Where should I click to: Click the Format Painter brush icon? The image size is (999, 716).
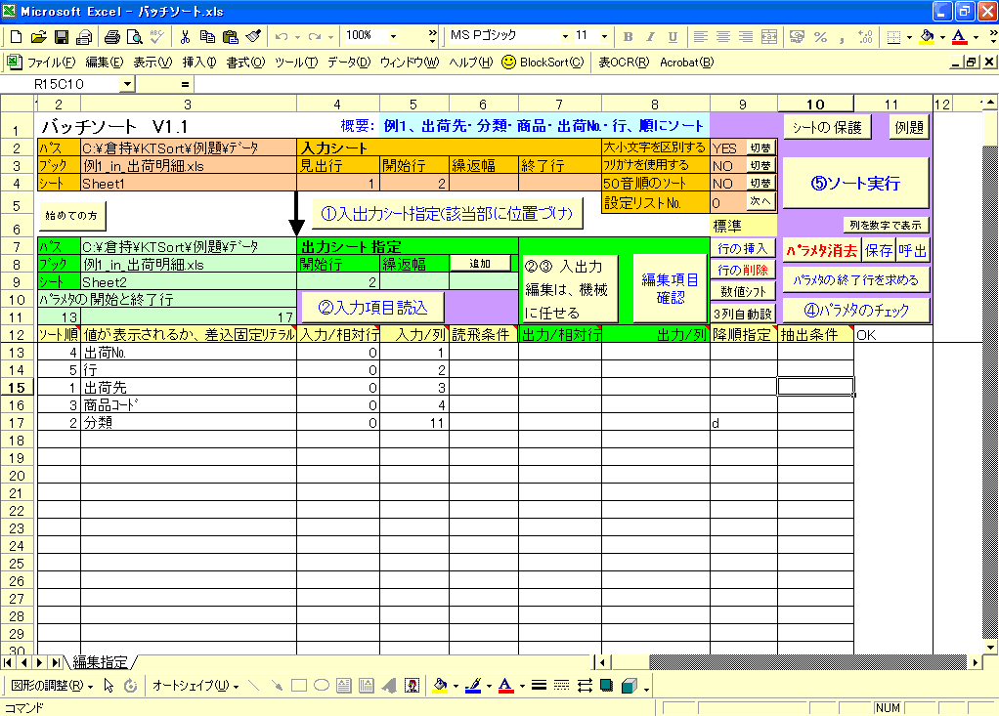click(252, 37)
